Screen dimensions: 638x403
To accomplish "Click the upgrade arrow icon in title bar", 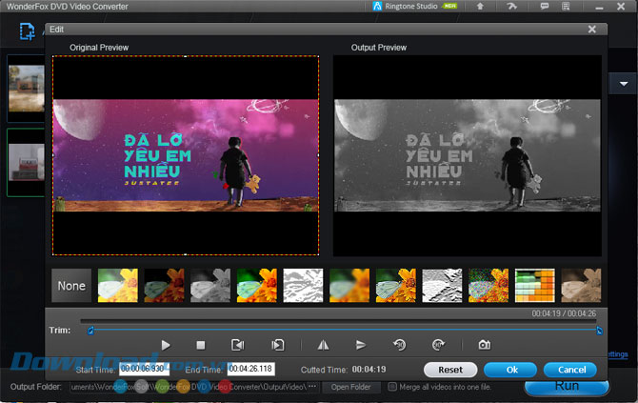I will [x=480, y=6].
